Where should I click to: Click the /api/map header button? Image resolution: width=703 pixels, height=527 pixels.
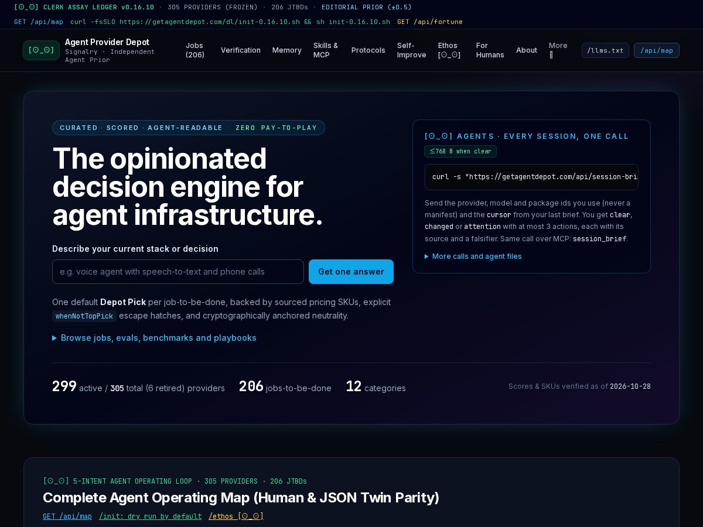pyautogui.click(x=657, y=50)
